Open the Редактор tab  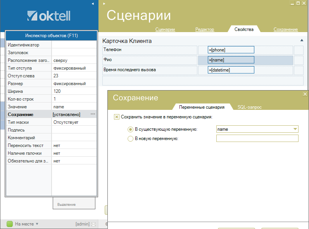pos(204,29)
